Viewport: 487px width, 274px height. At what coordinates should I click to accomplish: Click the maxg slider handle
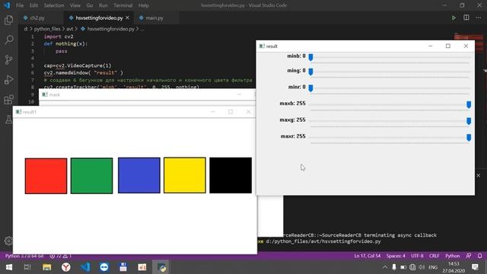pyautogui.click(x=469, y=121)
